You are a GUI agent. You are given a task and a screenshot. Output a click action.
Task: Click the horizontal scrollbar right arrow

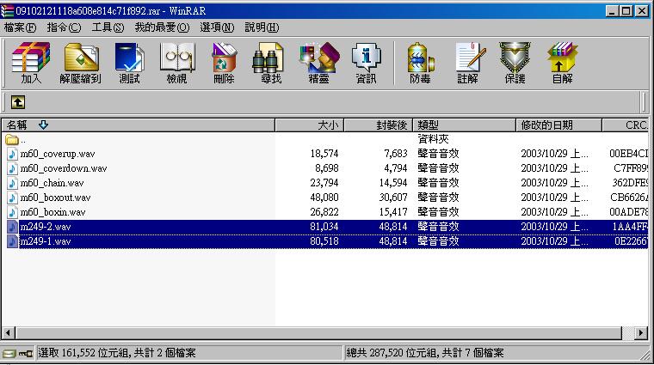pyautogui.click(x=641, y=332)
